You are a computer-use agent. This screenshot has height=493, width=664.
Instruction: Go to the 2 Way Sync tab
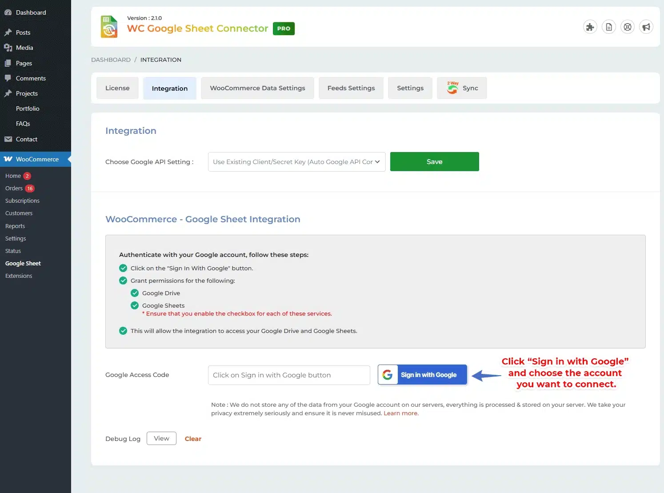(x=462, y=88)
